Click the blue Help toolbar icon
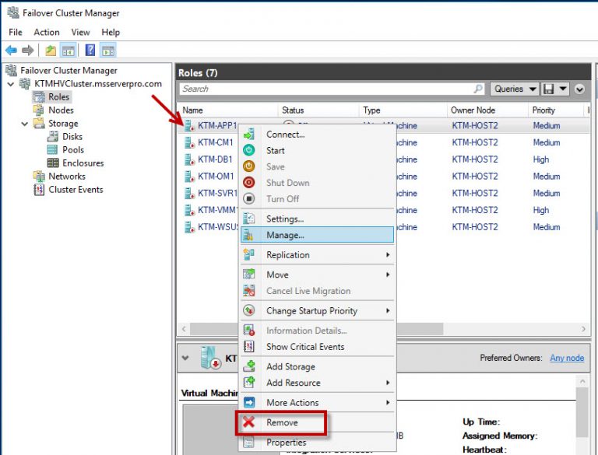 [x=90, y=50]
